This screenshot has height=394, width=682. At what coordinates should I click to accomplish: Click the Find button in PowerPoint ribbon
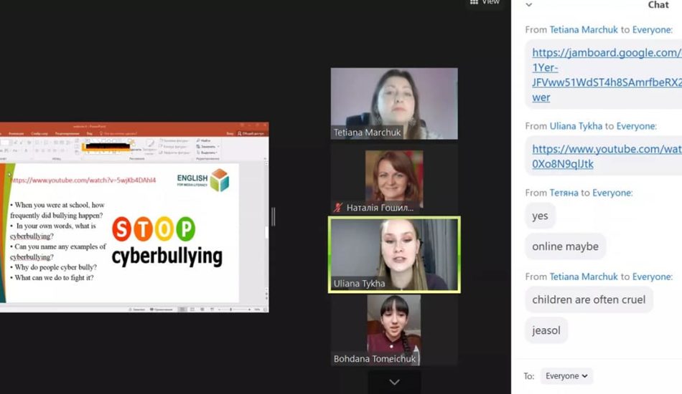[x=204, y=141]
